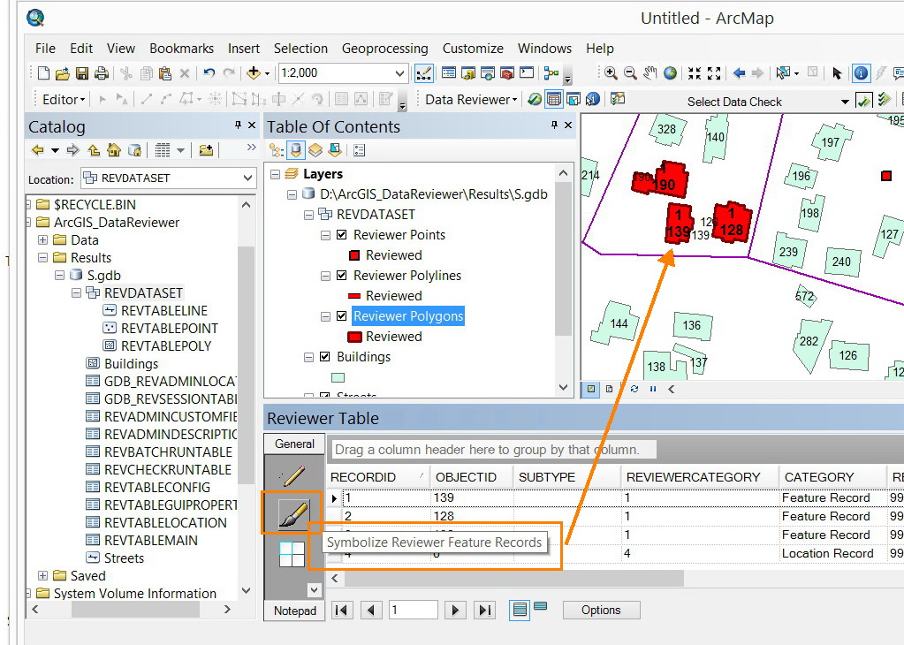Image resolution: width=904 pixels, height=645 pixels.
Task: Open the Data Reviewer dropdown menu
Action: coord(471,100)
